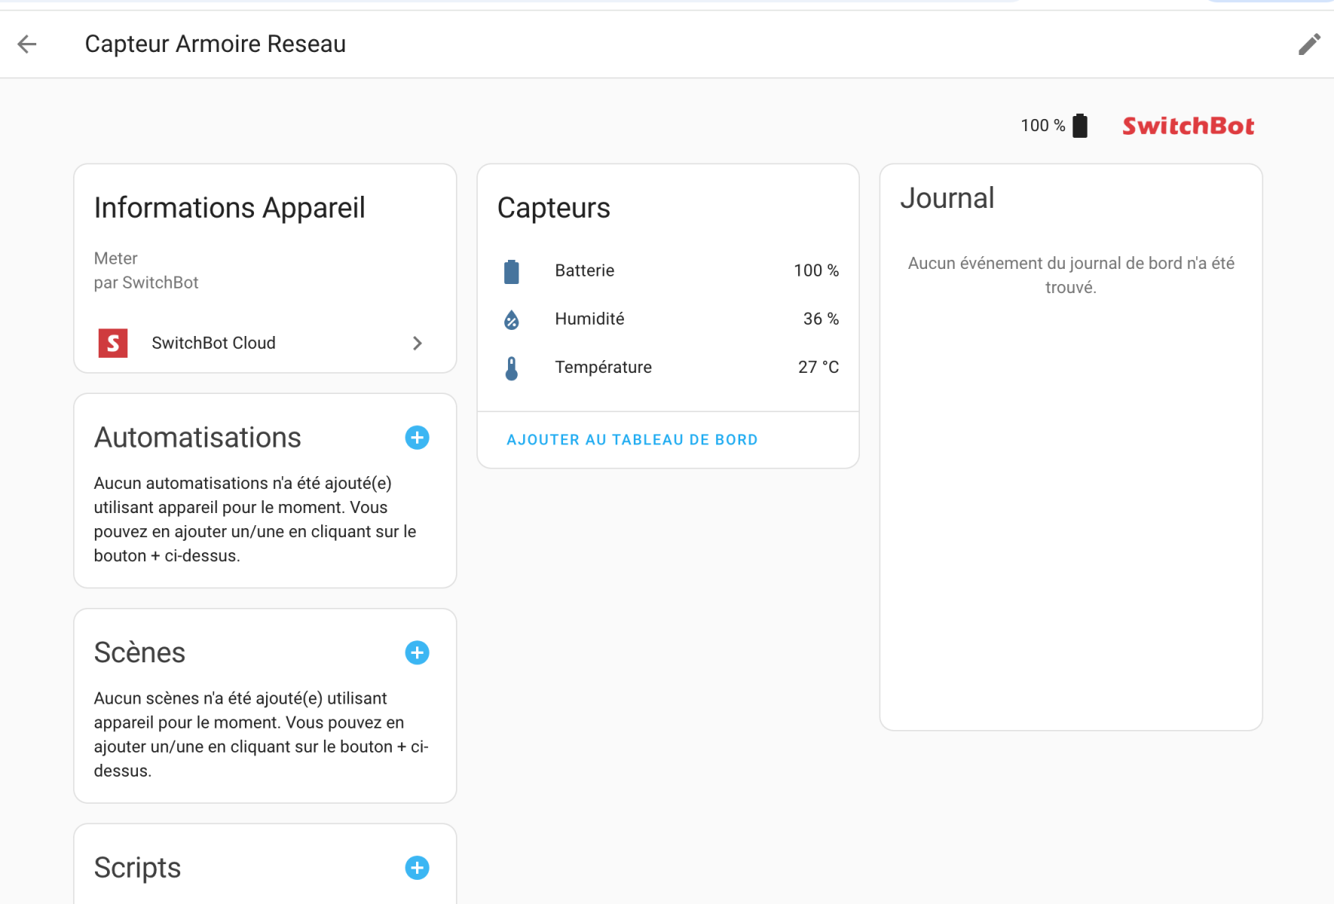The height and width of the screenshot is (904, 1334).
Task: Open the SwitchBot brand logo
Action: click(1189, 126)
